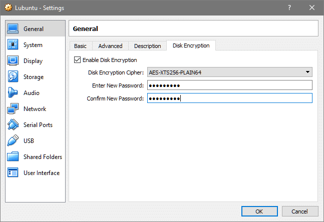Open the Storage settings icon
Image resolution: width=324 pixels, height=222 pixels.
point(14,77)
